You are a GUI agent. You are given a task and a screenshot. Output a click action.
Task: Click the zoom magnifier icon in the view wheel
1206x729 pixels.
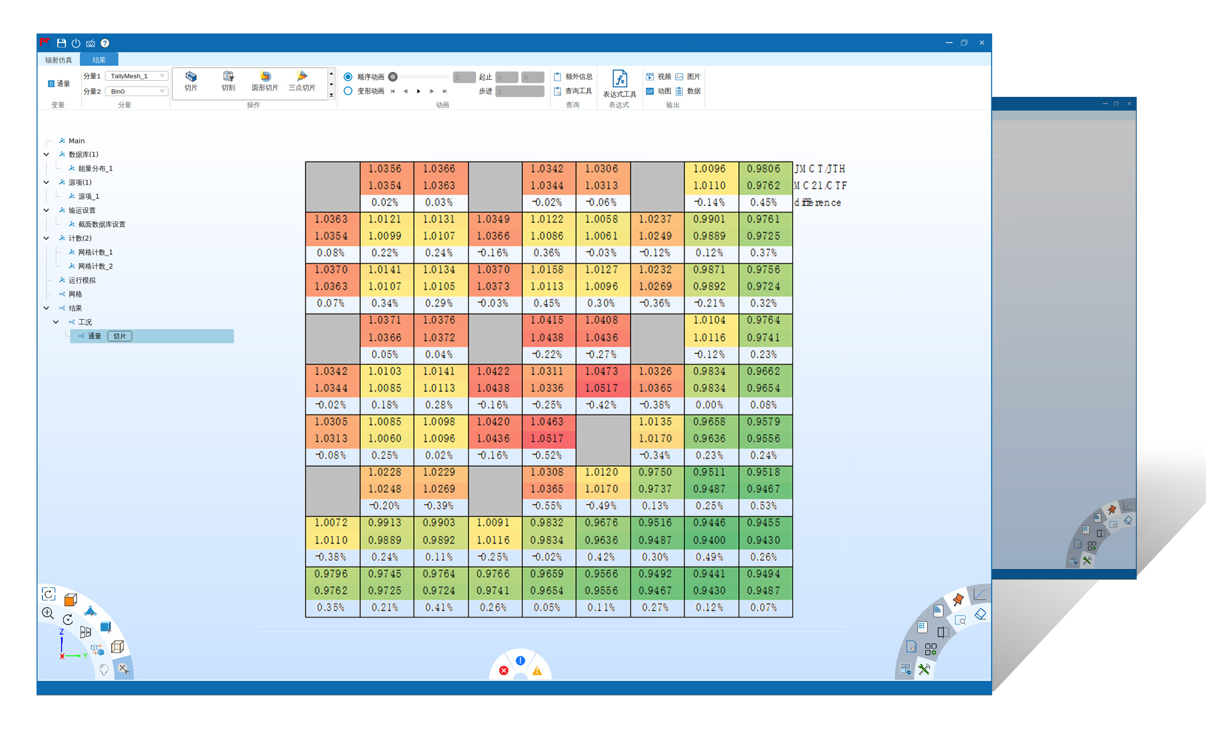48,613
